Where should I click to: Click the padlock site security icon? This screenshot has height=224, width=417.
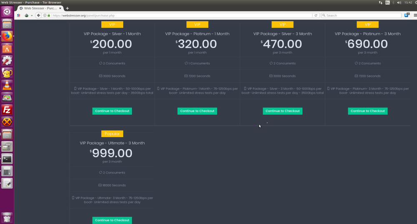point(49,15)
